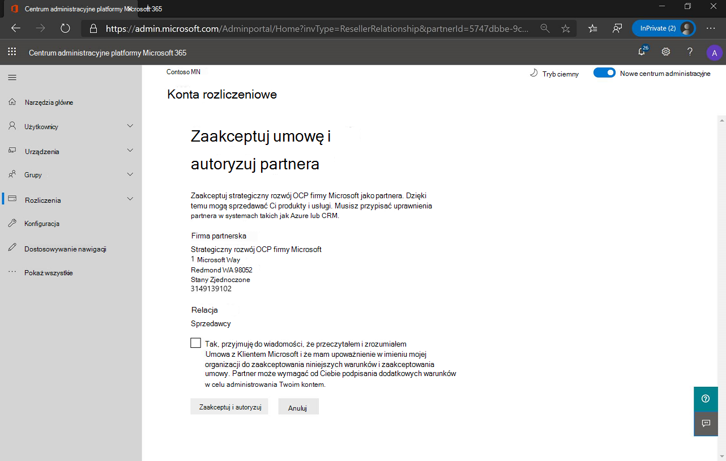Click the Contoso MN organization name
Screen dimensions: 726x461
point(183,72)
